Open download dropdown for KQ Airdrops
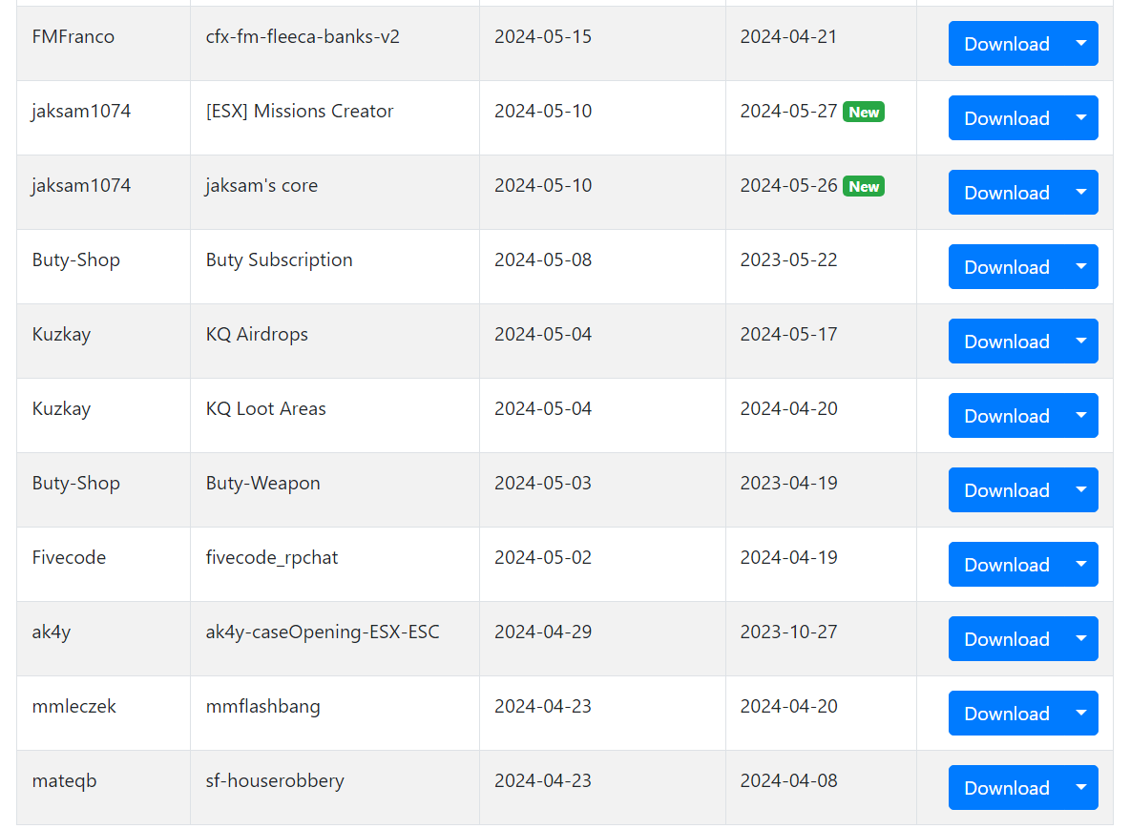The height and width of the screenshot is (829, 1130). (x=1081, y=342)
